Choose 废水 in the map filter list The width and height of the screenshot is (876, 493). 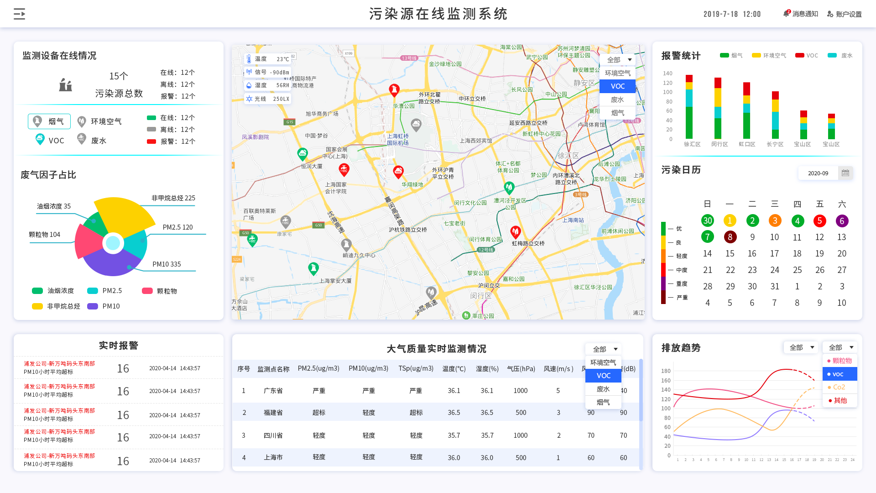tap(617, 100)
